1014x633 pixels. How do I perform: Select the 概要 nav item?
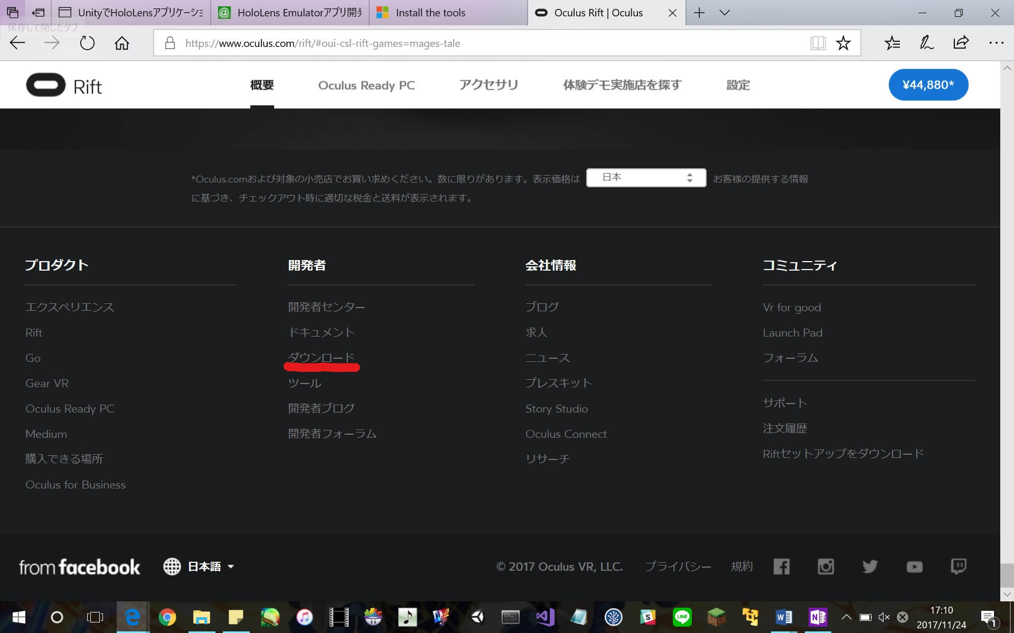point(262,85)
